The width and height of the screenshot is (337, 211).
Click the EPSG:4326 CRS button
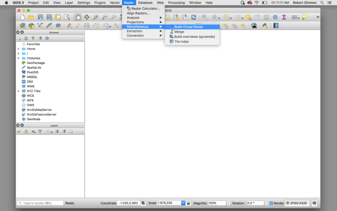(297, 203)
